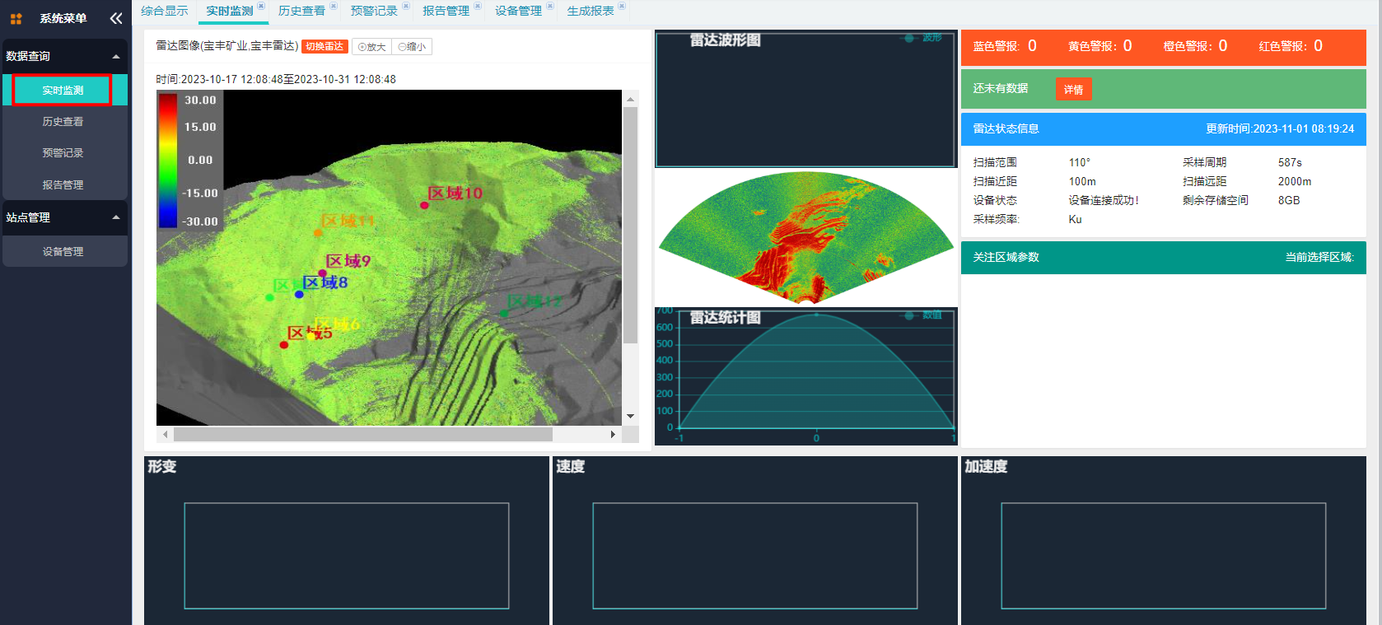Collapse the 数据查询 menu group

pyautogui.click(x=115, y=57)
